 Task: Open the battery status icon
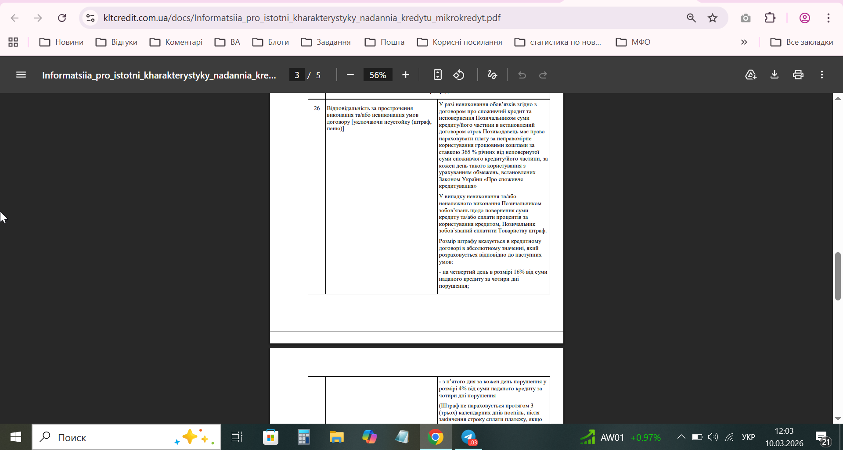[697, 437]
